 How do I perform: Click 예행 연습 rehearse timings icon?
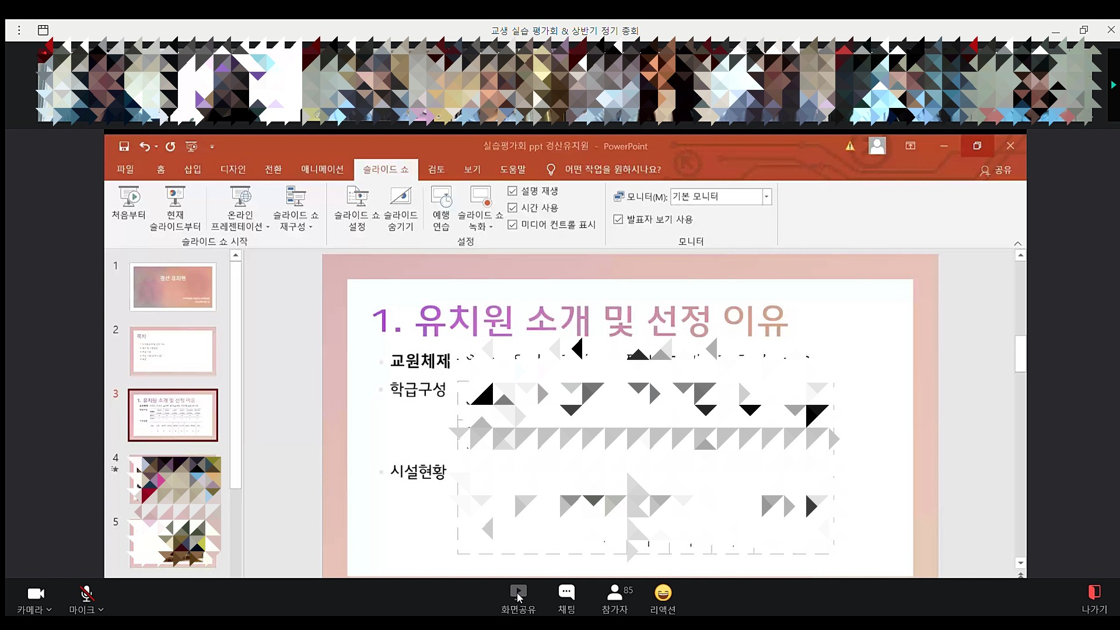pyautogui.click(x=441, y=198)
